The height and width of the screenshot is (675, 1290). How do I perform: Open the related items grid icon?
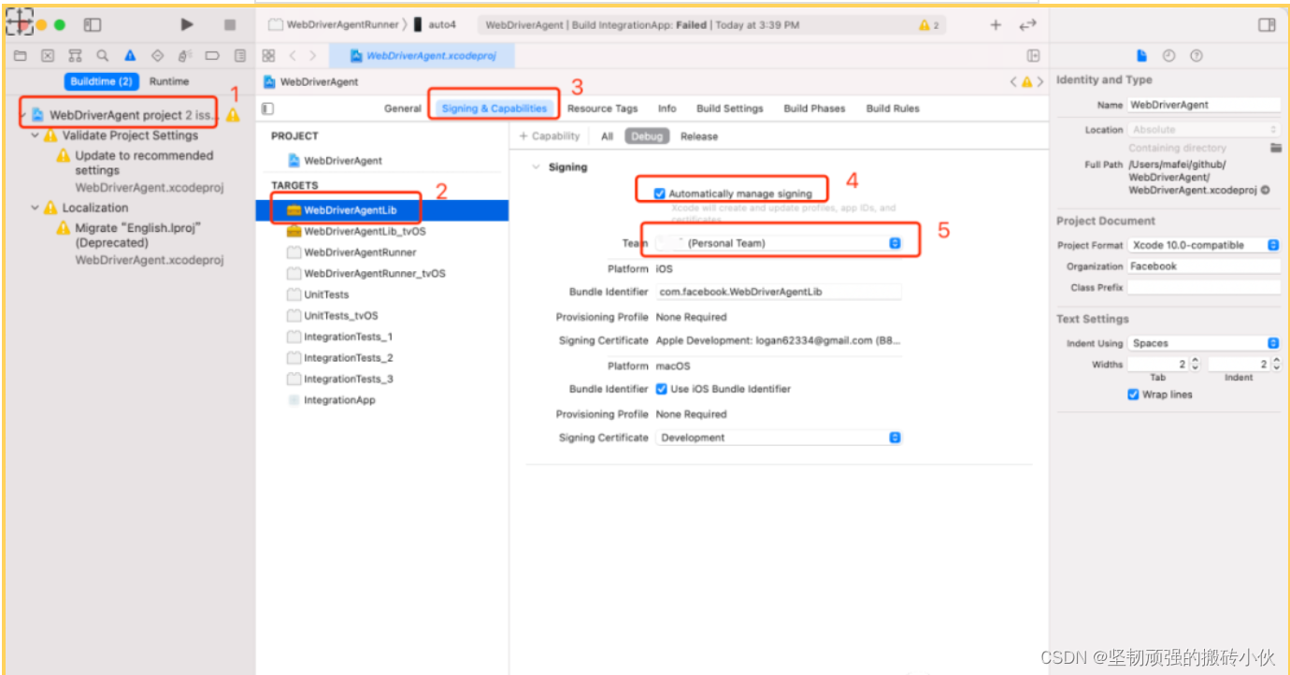[x=269, y=56]
